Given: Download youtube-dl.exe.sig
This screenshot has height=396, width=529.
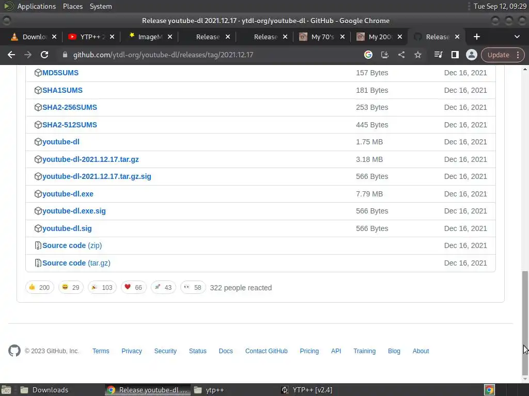Looking at the screenshot, I should (x=74, y=211).
